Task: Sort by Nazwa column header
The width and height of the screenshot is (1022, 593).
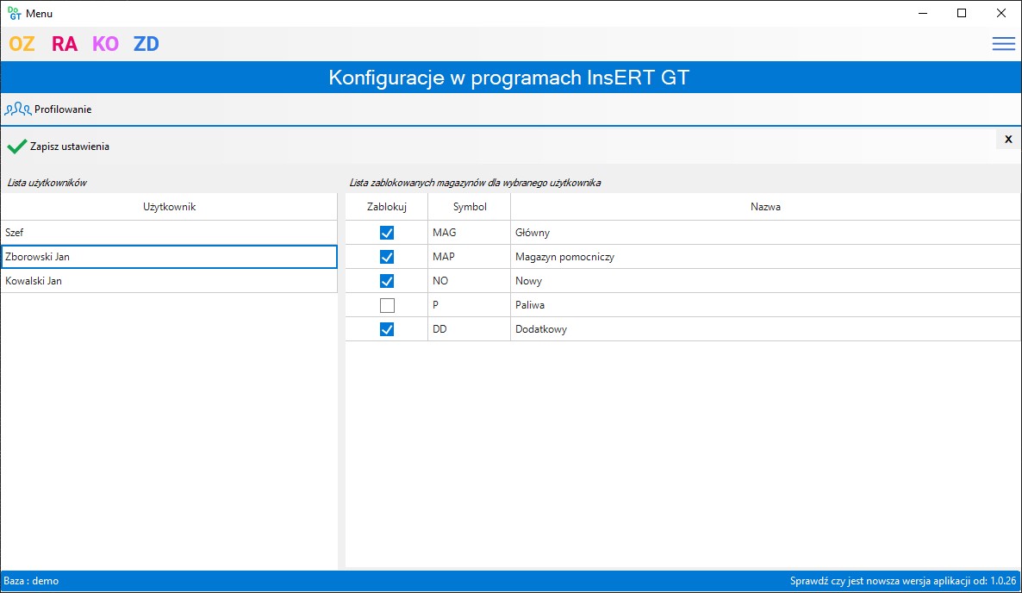Action: (x=765, y=207)
